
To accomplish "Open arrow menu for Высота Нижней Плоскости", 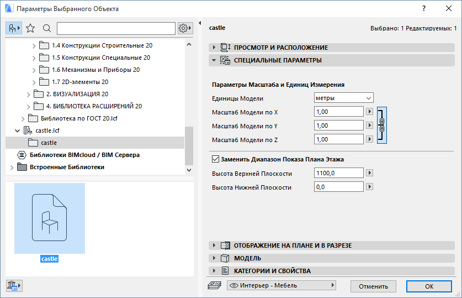I will tap(369, 187).
